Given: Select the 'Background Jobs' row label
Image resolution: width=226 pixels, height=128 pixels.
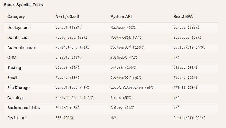Looking at the screenshot, I should [x=23, y=108].
